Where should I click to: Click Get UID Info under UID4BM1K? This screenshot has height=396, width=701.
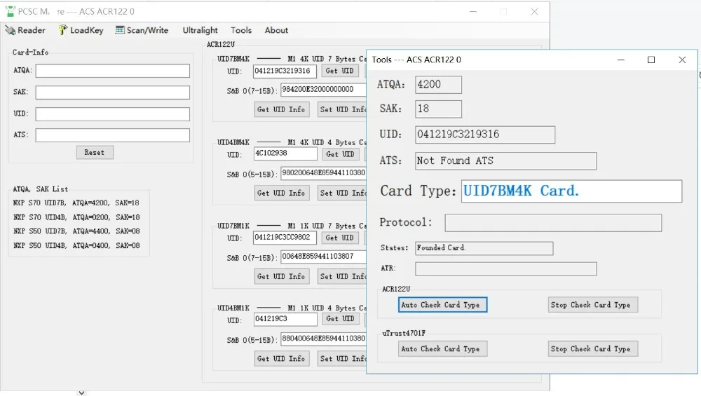(281, 359)
